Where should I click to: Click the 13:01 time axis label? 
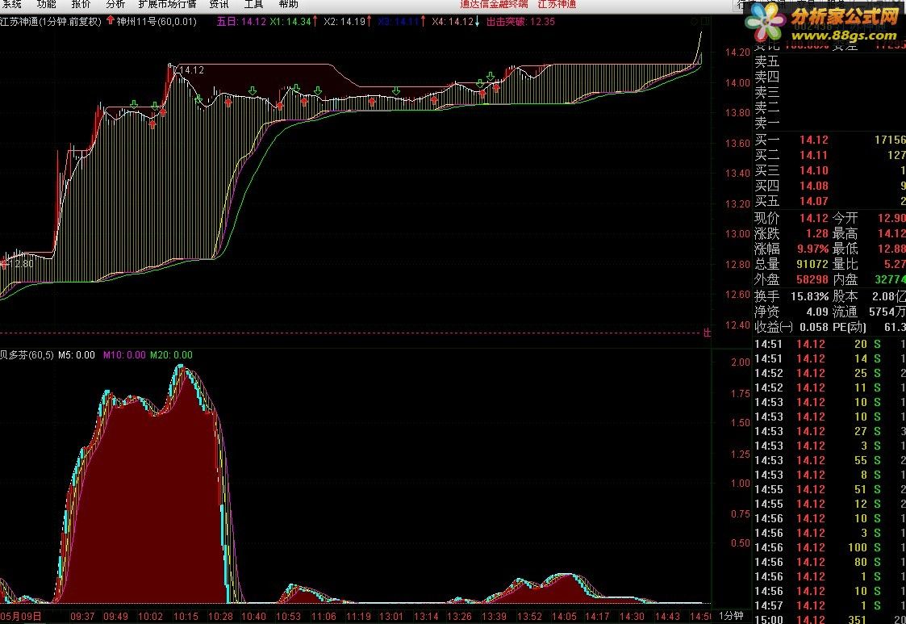click(x=391, y=617)
